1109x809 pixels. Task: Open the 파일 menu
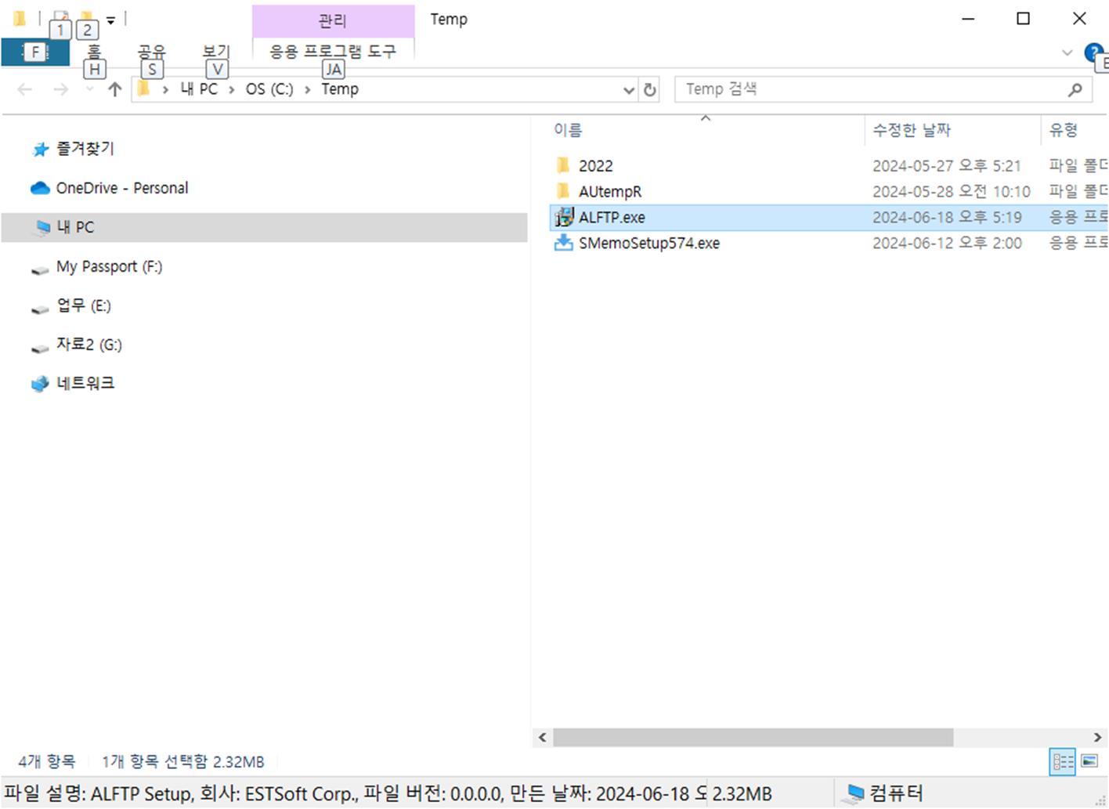(35, 52)
